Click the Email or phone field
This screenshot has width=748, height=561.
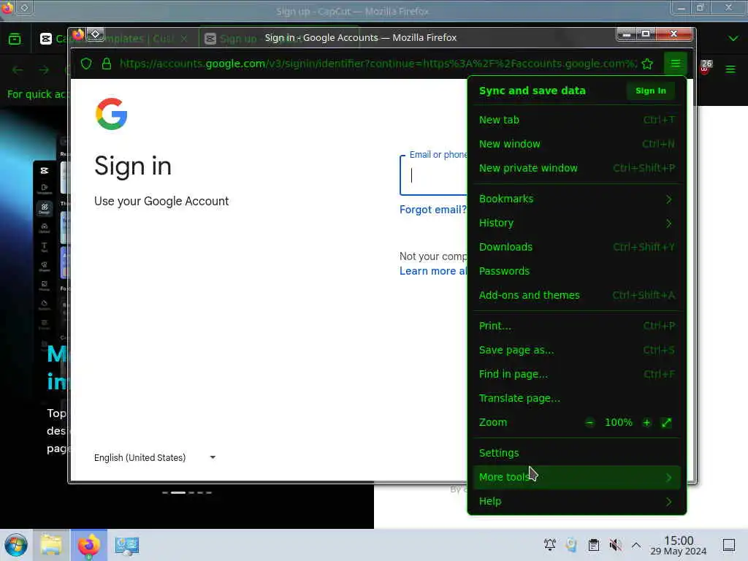click(434, 175)
